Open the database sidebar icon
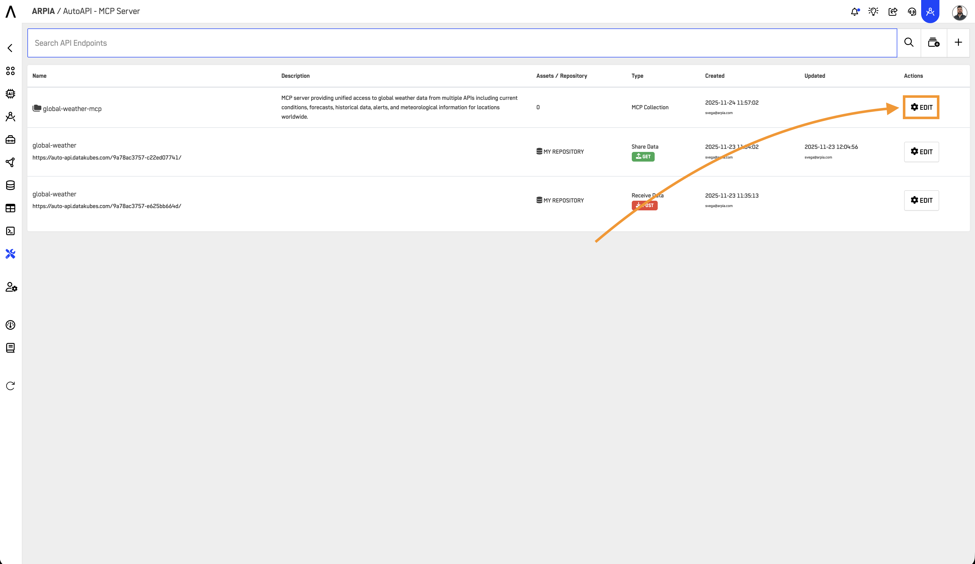This screenshot has height=564, width=975. (x=10, y=185)
